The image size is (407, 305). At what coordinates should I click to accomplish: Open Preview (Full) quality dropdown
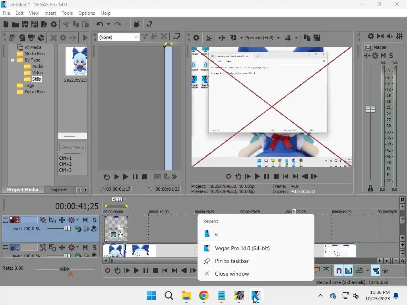[x=278, y=38]
